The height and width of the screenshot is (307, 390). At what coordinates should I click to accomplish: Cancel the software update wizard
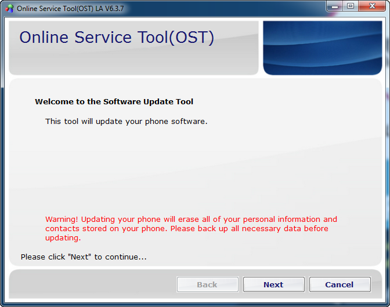tap(340, 284)
